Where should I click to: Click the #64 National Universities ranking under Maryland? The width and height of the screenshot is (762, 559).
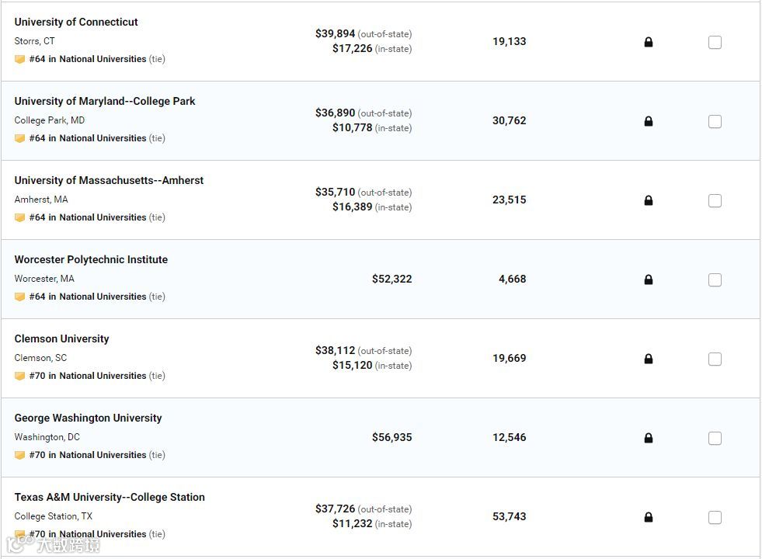click(88, 138)
